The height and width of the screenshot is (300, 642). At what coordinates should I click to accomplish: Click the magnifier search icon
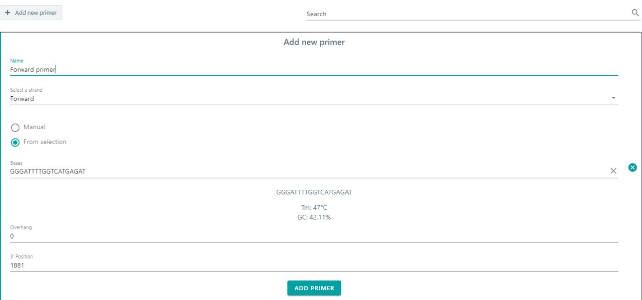(635, 13)
